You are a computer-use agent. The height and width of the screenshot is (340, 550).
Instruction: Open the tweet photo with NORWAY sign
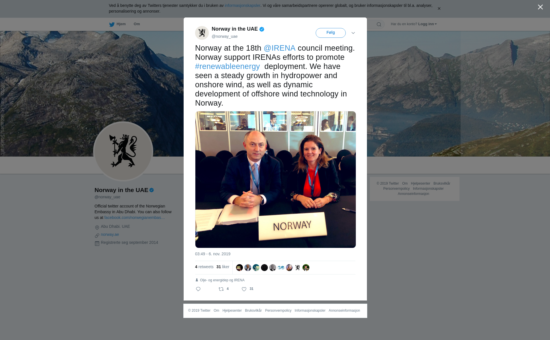point(276,179)
